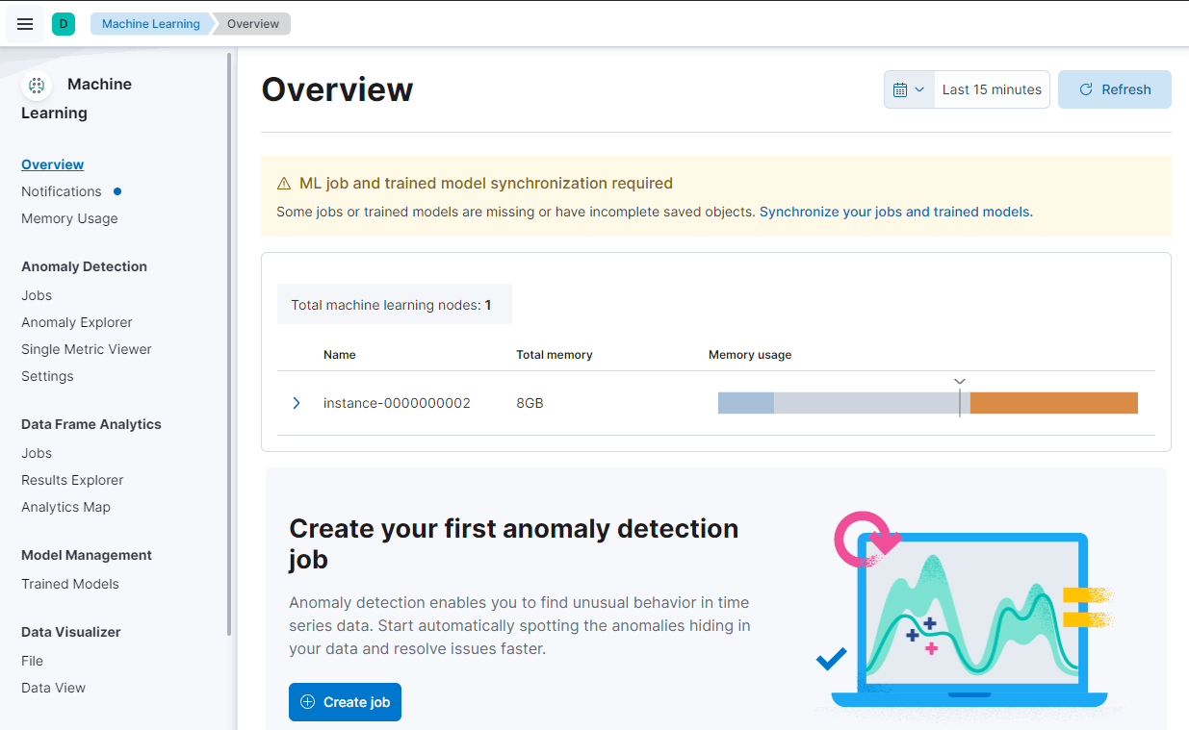Click Synchronize your jobs and trained models
Screen dimensions: 1189x730
(893, 212)
